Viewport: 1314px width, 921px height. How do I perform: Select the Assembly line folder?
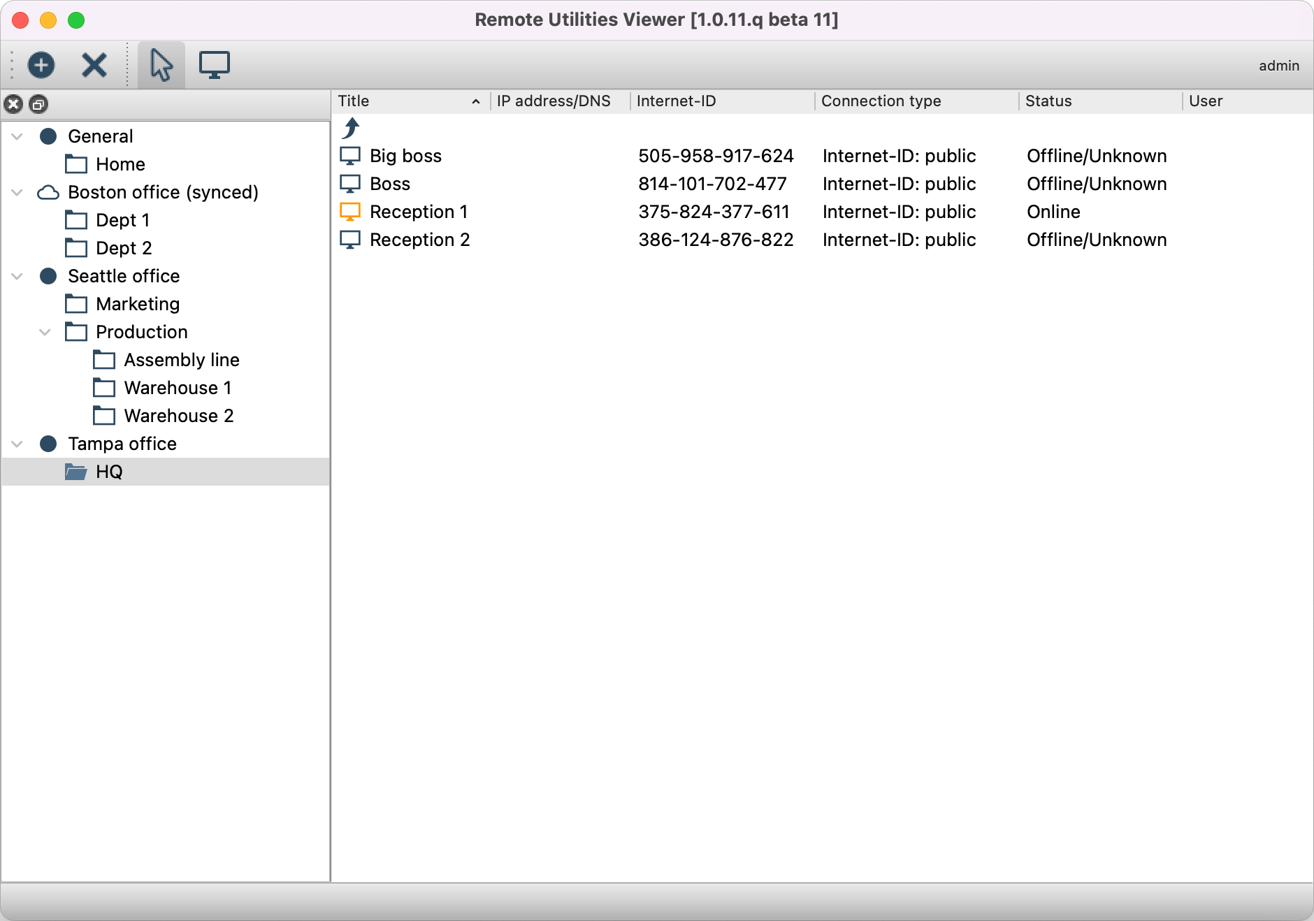click(181, 360)
